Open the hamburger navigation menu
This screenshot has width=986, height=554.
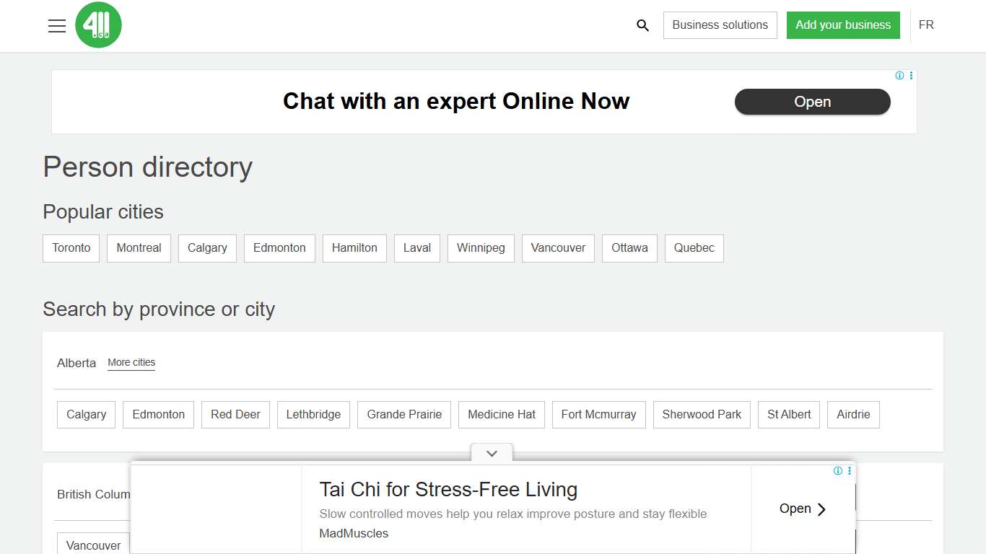(57, 26)
